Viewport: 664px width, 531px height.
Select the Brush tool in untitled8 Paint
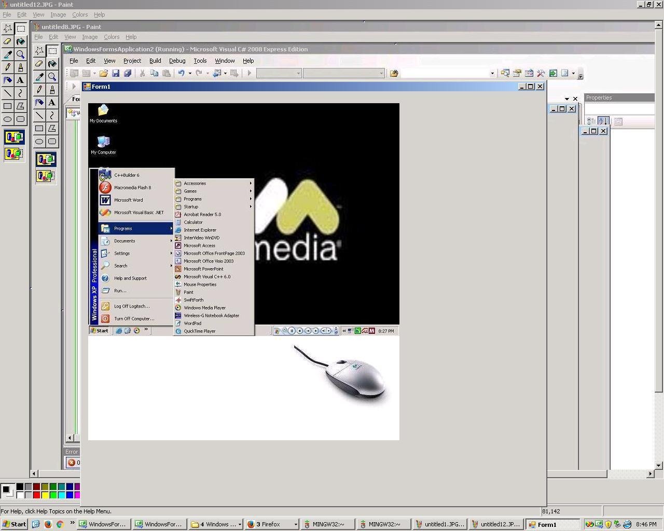pos(52,90)
